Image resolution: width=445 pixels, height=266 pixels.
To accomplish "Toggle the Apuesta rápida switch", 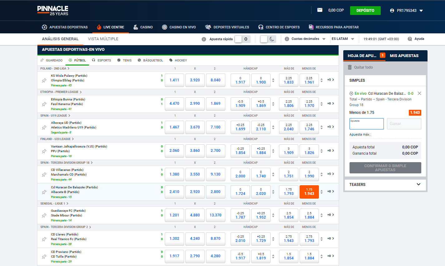I will 242,39.
